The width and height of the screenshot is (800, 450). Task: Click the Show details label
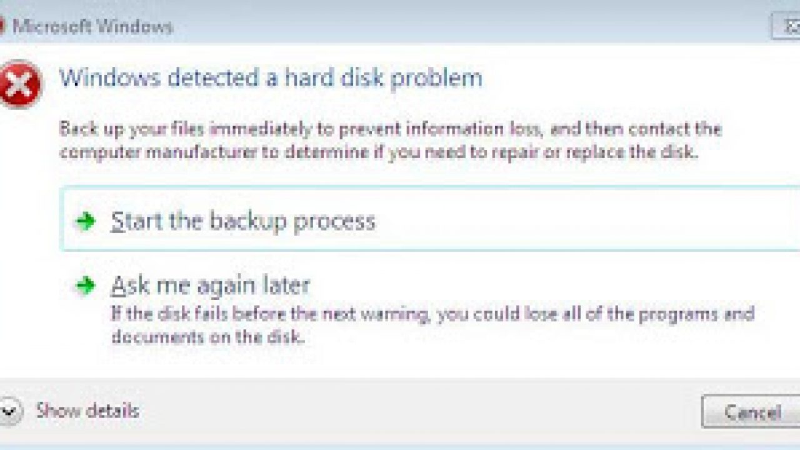(87, 411)
